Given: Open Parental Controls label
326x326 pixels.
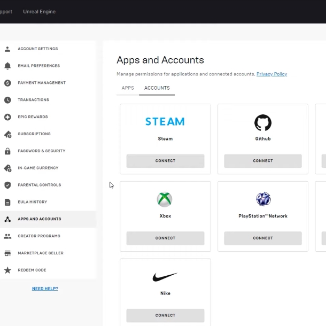Looking at the screenshot, I should click(40, 185).
